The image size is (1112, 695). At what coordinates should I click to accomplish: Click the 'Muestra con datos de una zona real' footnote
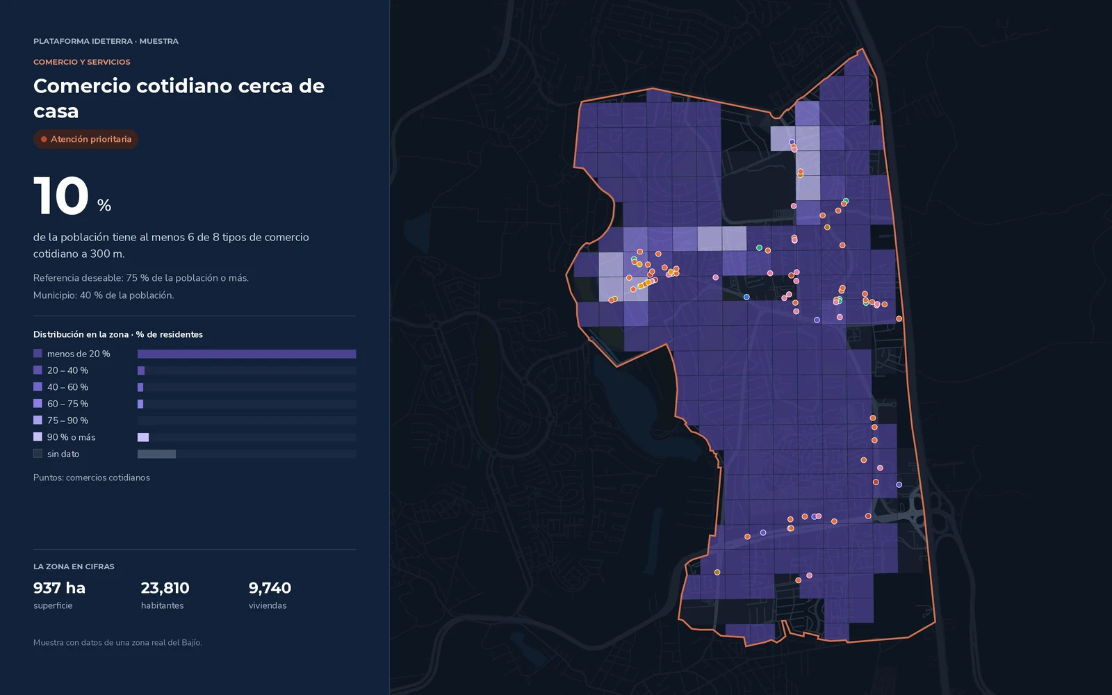(x=117, y=643)
